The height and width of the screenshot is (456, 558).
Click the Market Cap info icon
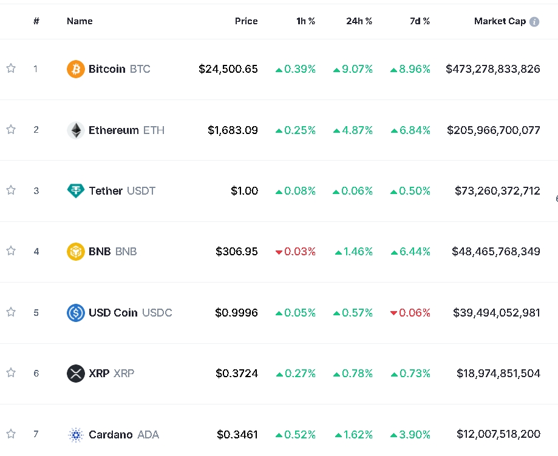tap(534, 22)
